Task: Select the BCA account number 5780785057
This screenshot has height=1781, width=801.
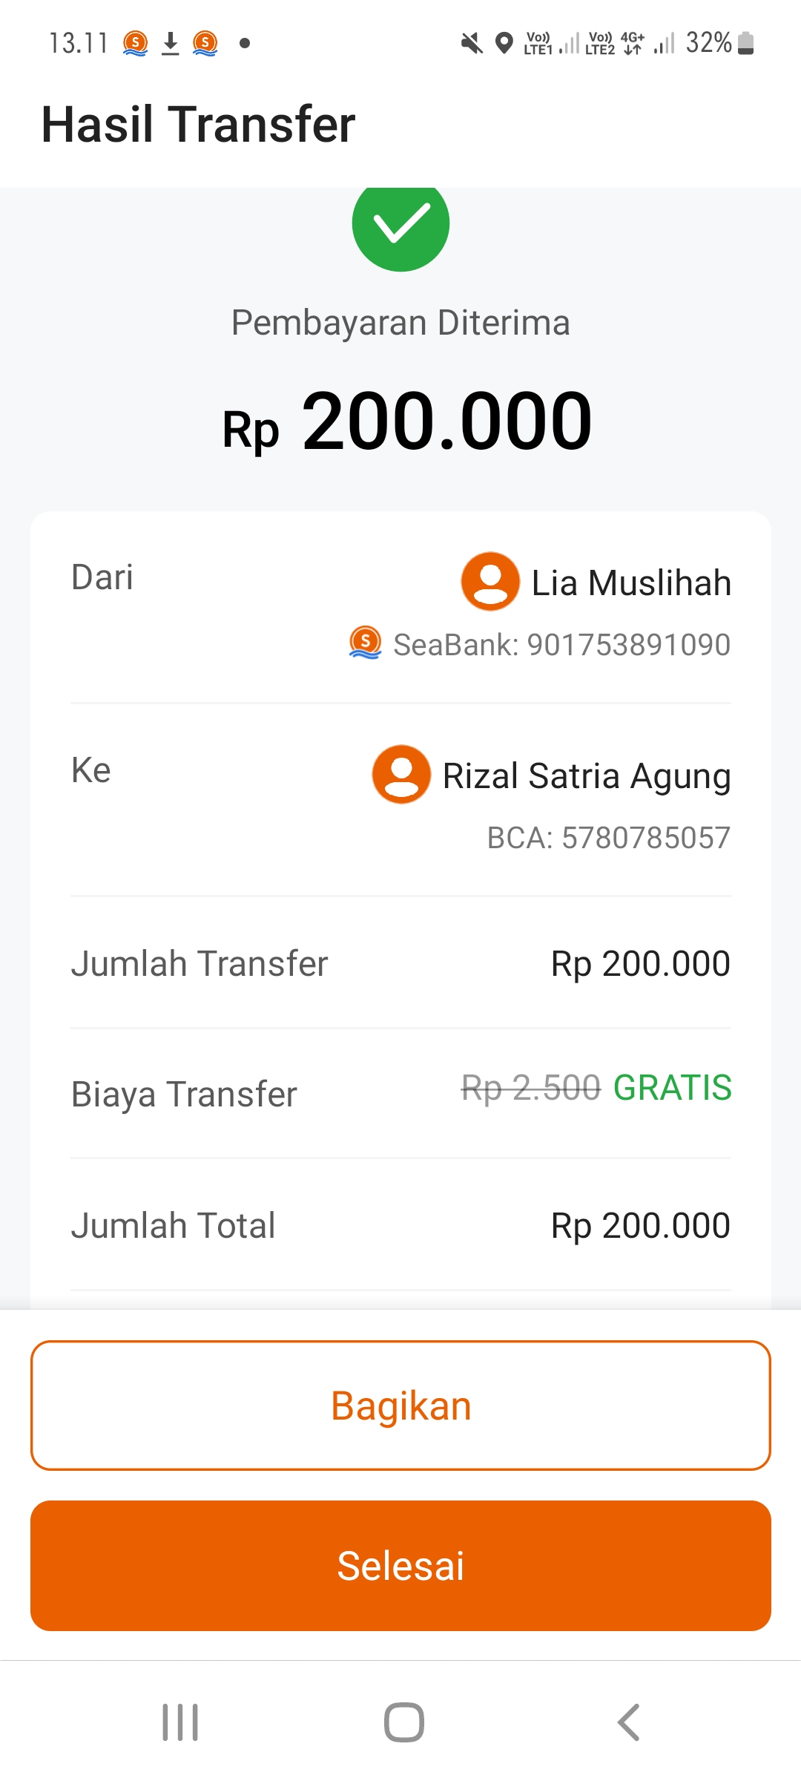Action: 645,838
